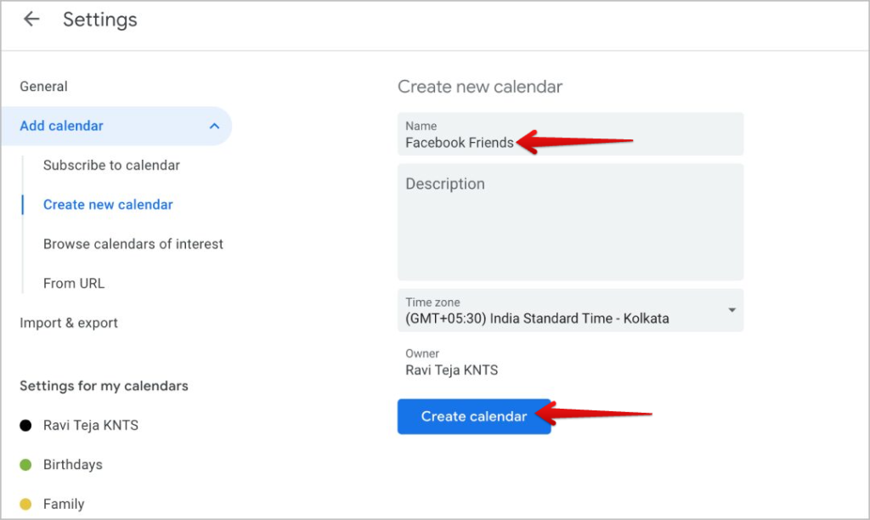Viewport: 870px width, 520px height.
Task: Click the black color dot for Ravi Teja KNTS
Action: pos(25,426)
